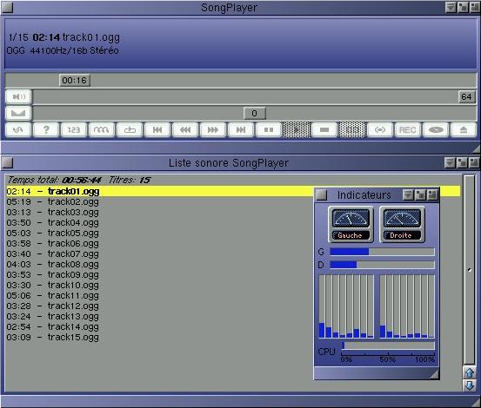The width and height of the screenshot is (481, 408).
Task: Click the highlighted Play button
Action: point(297,129)
